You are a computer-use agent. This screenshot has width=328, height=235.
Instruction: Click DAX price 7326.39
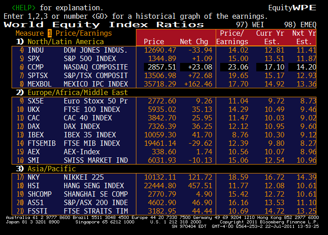pyautogui.click(x=162, y=126)
